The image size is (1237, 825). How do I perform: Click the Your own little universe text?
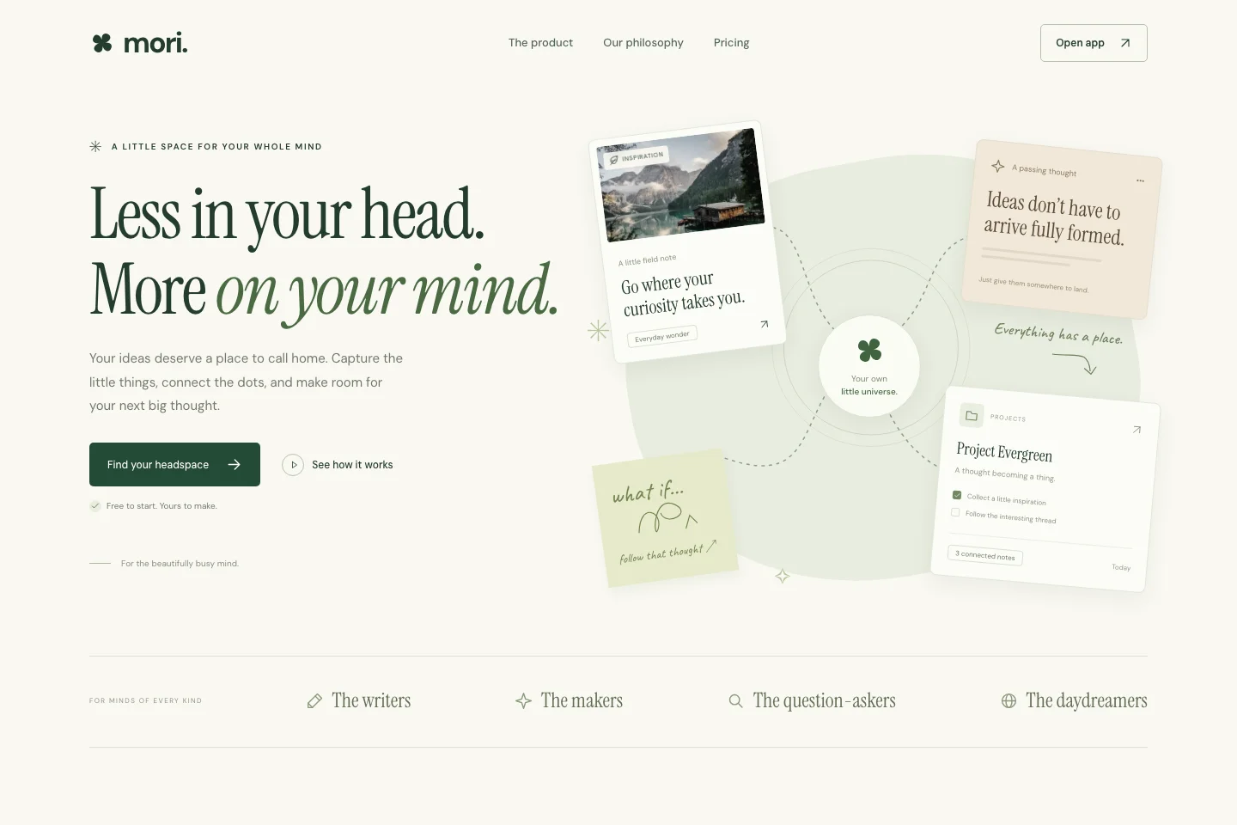[869, 385]
